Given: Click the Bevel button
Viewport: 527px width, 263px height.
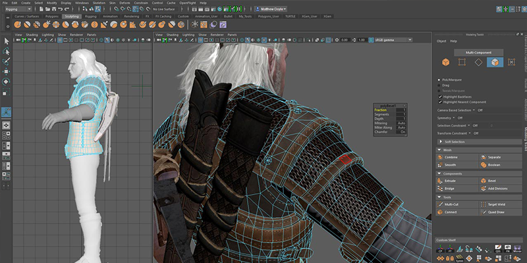Looking at the screenshot, I should 501,181.
